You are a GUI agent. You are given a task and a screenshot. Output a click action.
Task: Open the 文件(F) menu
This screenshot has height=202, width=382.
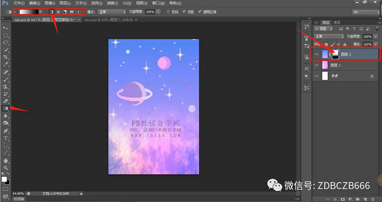click(x=19, y=3)
